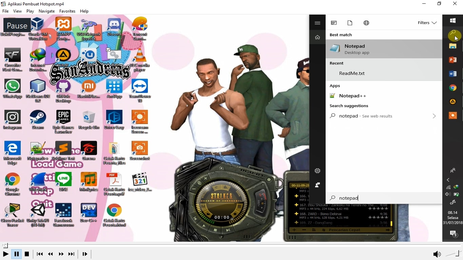
Task: Click the feedback icon in the search sidebar
Action: coord(317,185)
